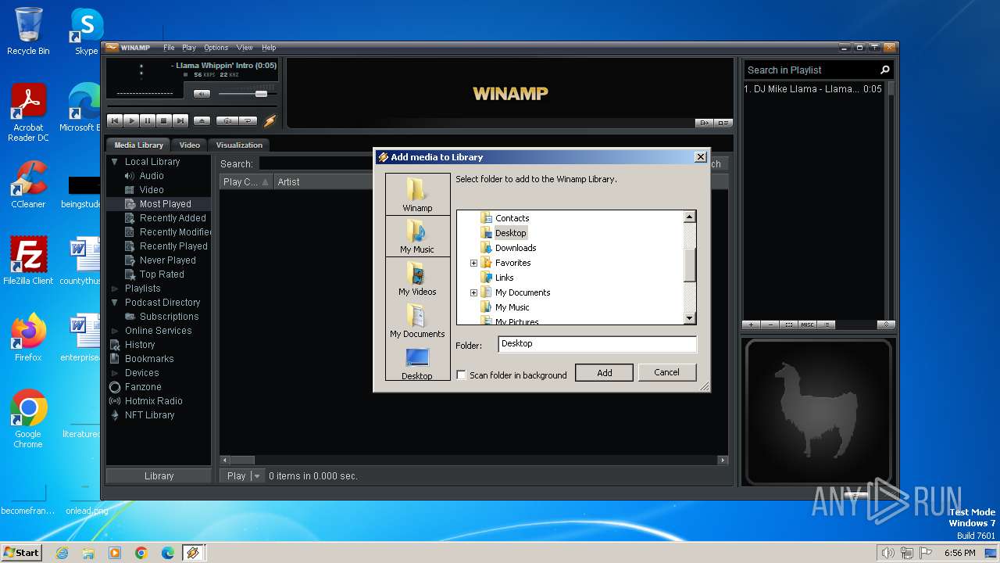Pause the current track
1000x563 pixels.
148,120
